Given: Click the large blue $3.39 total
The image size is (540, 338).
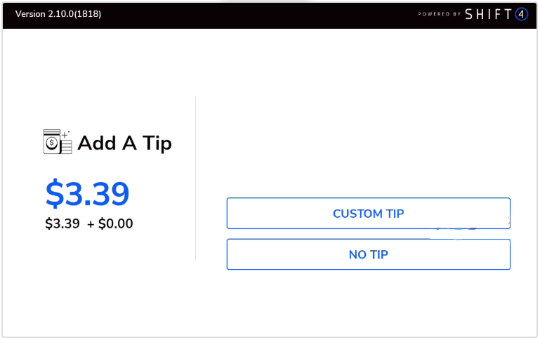Looking at the screenshot, I should pyautogui.click(x=87, y=193).
